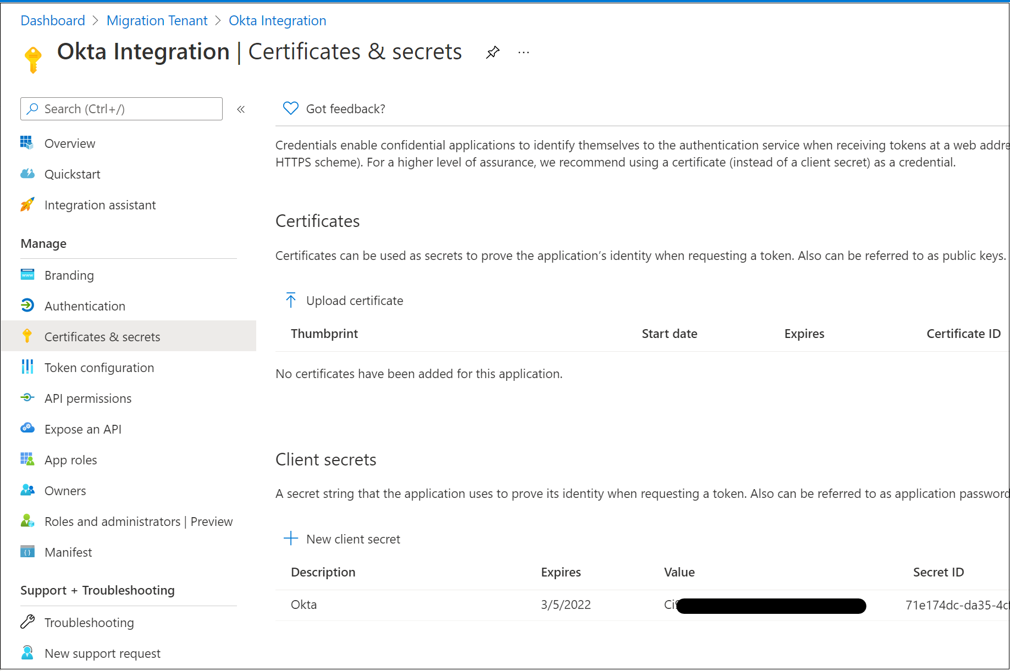This screenshot has height=671, width=1010.
Task: Click the Dashboard breadcrumb link
Action: (x=53, y=21)
